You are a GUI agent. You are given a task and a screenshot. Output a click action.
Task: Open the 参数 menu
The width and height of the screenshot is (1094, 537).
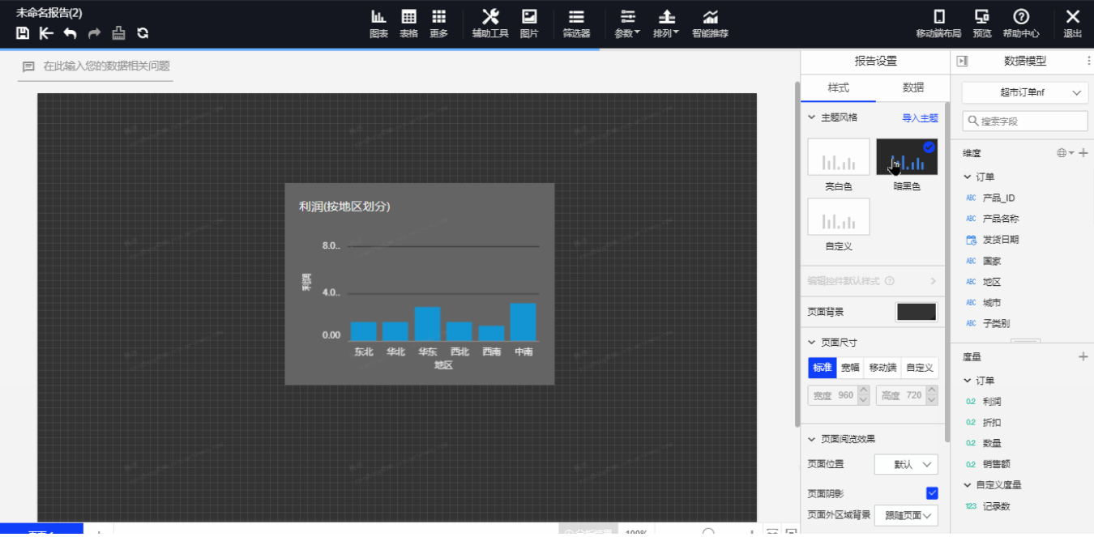tap(626, 23)
